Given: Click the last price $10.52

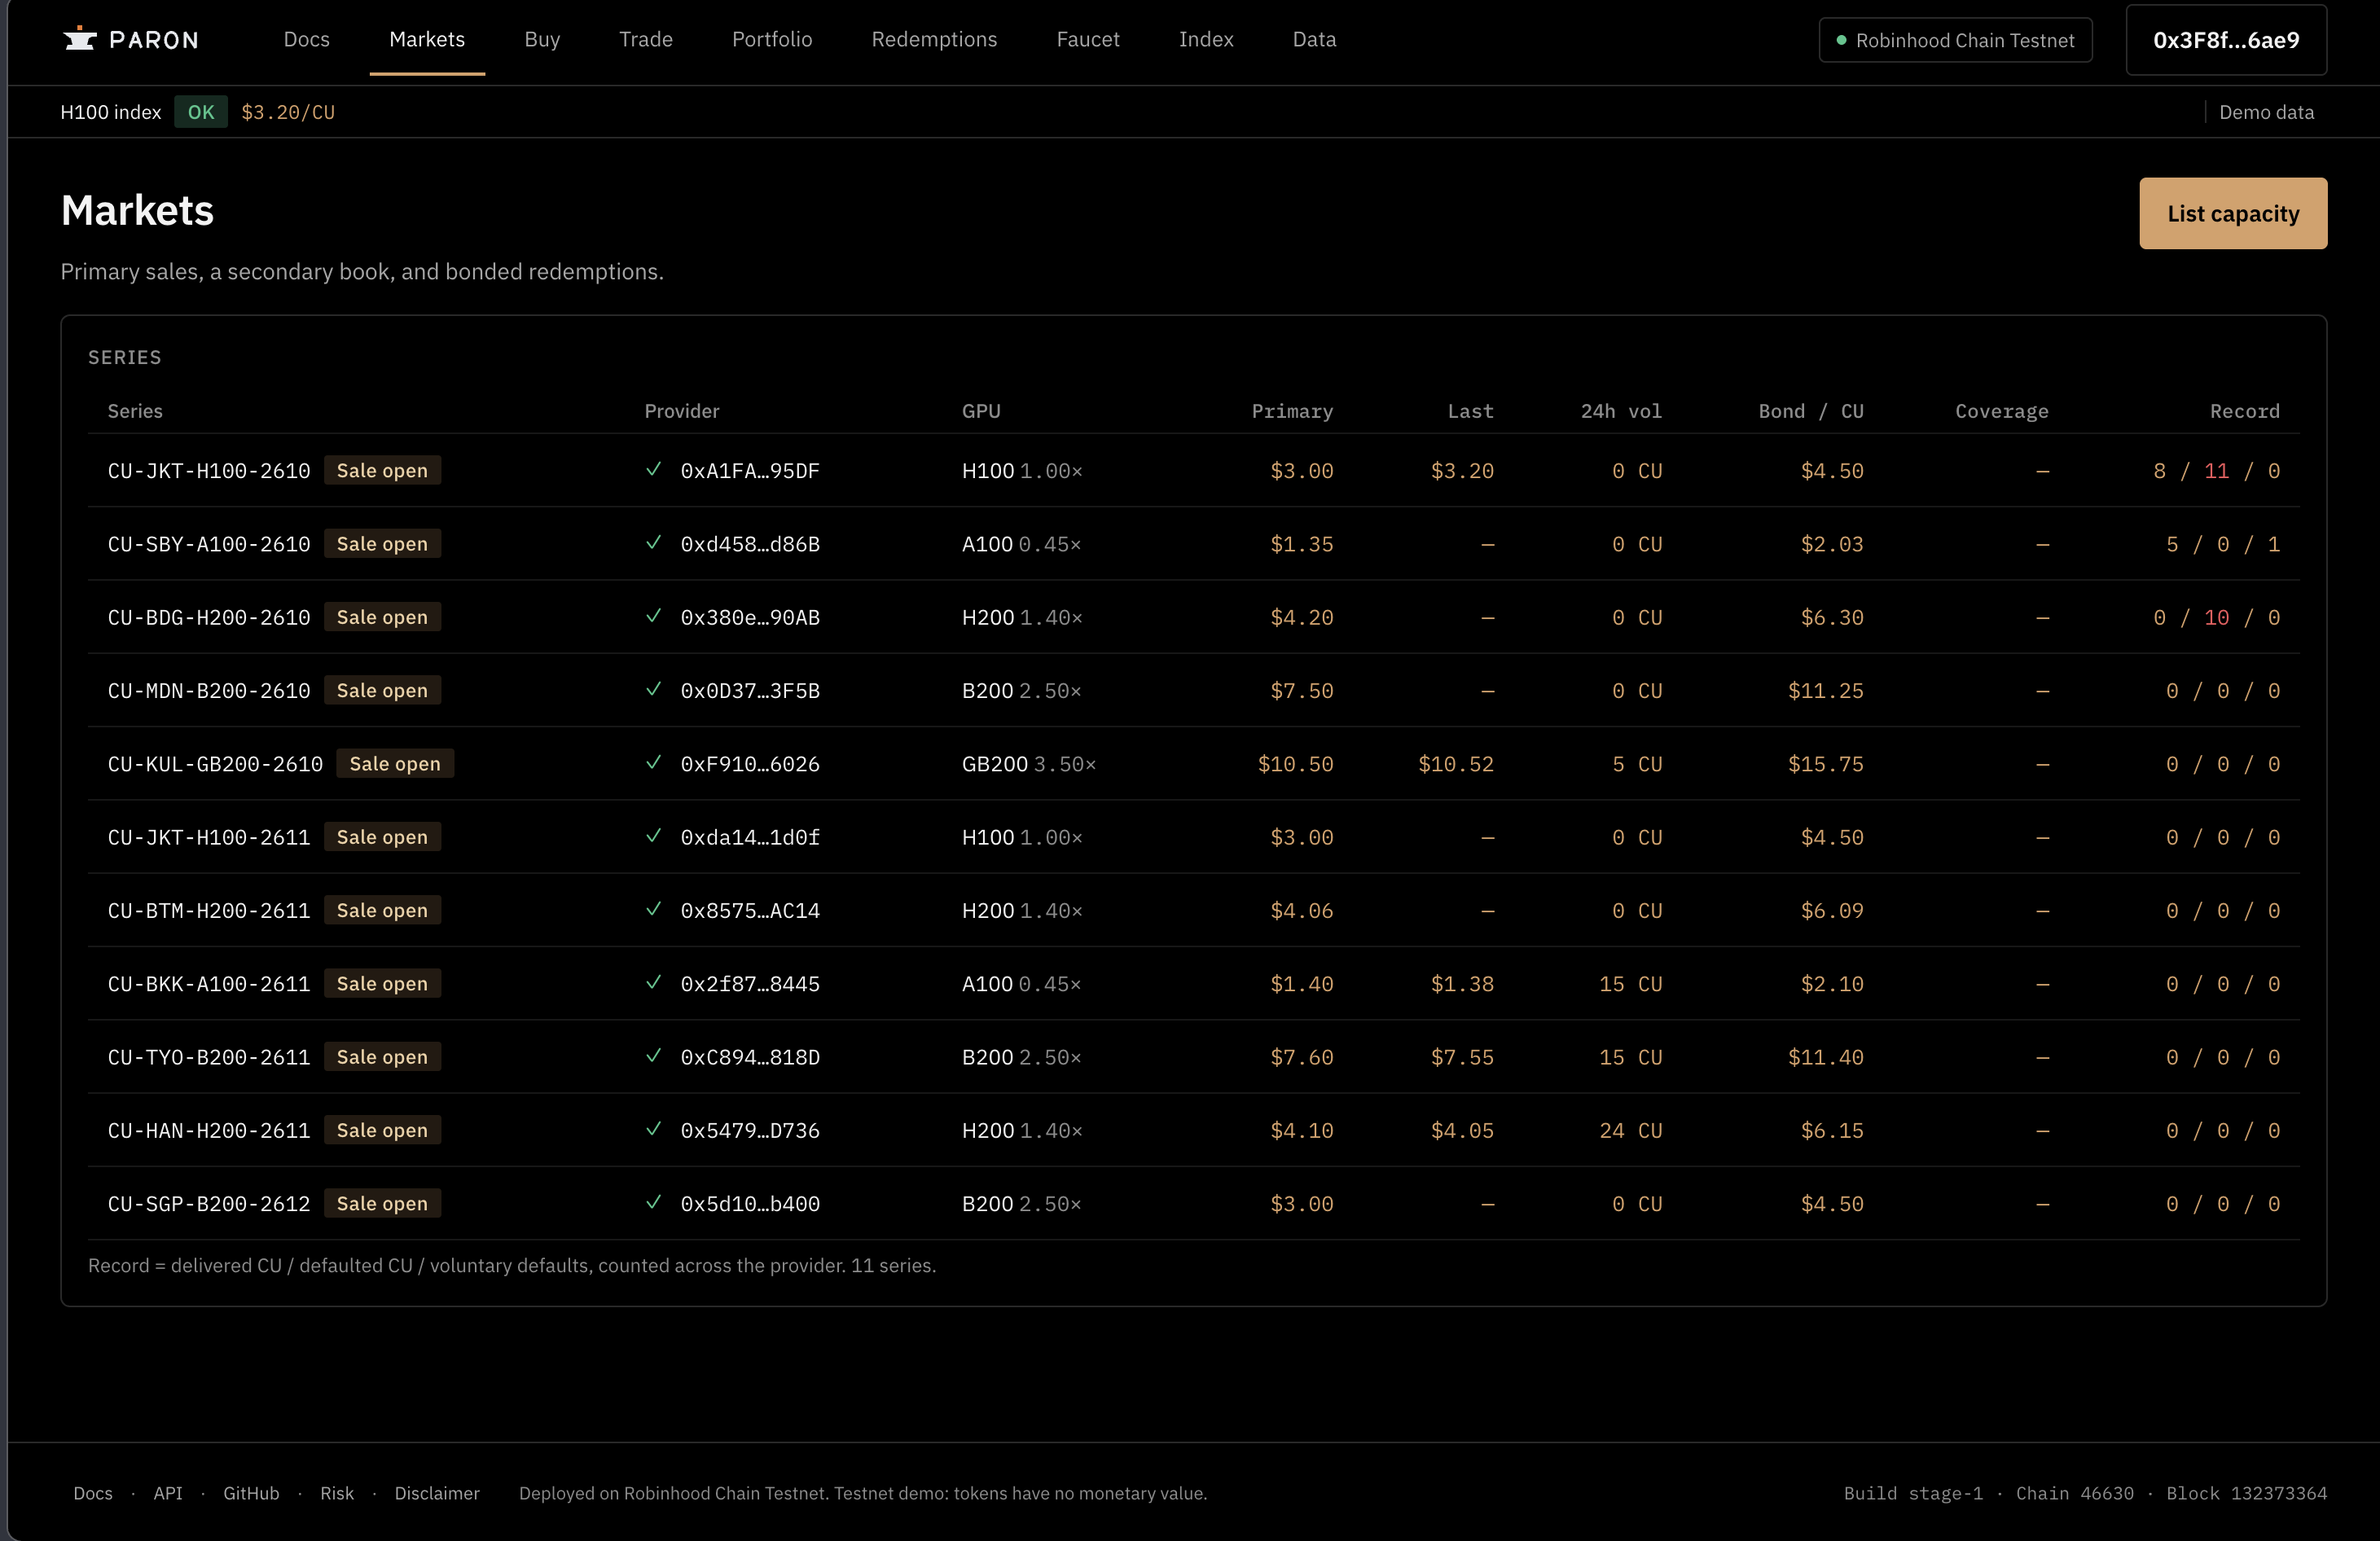Looking at the screenshot, I should pos(1456,763).
